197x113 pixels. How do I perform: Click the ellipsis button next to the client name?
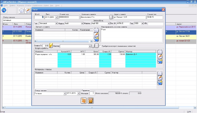click(x=111, y=17)
